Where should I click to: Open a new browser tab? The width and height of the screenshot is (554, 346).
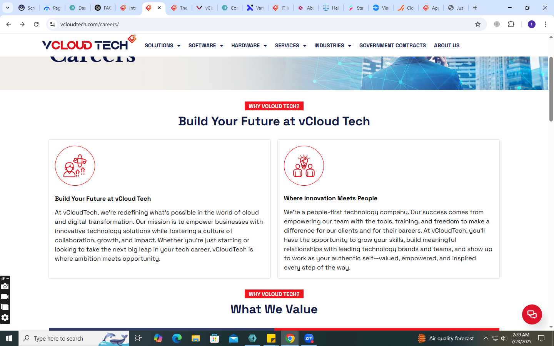(475, 8)
